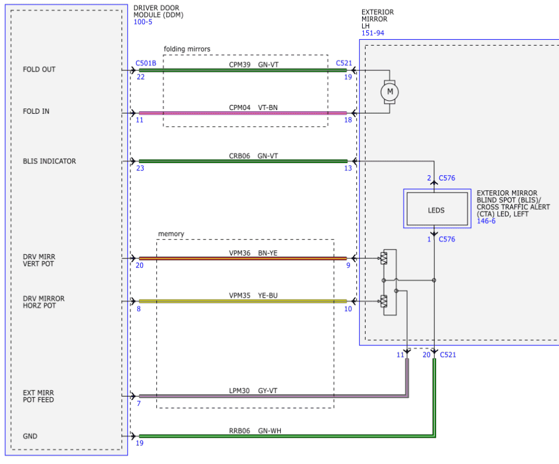Screen dimensions: 559x464
Task: Click the LPM30 GY-VT wire label
Action: click(253, 391)
